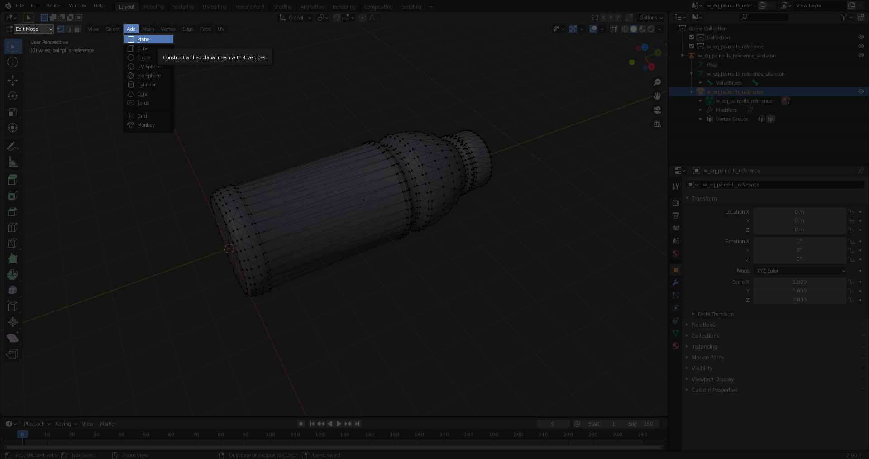The height and width of the screenshot is (459, 869).
Task: Select the Bevel tool
Action: point(13,211)
